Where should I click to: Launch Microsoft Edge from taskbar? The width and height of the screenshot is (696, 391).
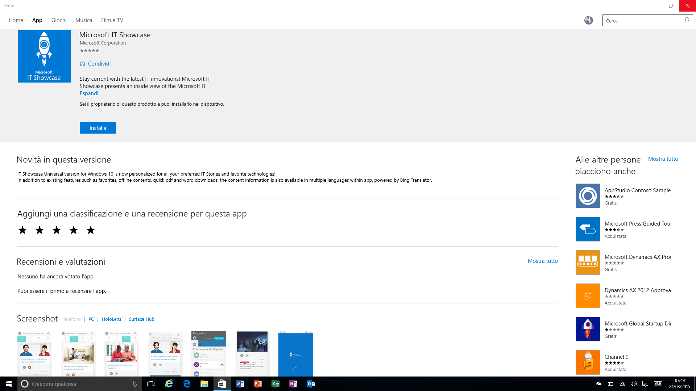[x=187, y=384]
